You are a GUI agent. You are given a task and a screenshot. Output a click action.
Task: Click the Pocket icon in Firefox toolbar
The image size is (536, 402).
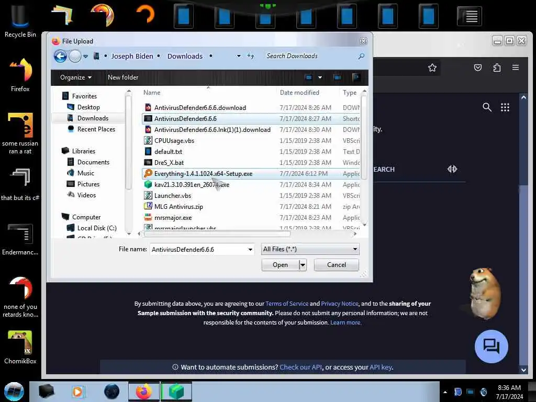(477, 68)
